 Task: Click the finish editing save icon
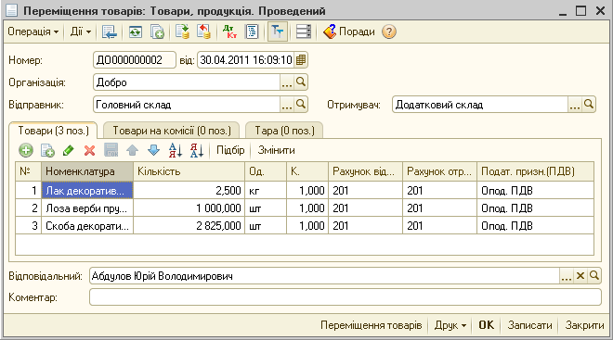coord(111,150)
